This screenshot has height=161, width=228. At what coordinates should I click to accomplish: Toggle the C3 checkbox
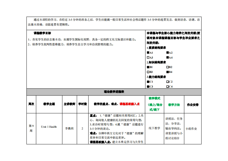[148, 86]
